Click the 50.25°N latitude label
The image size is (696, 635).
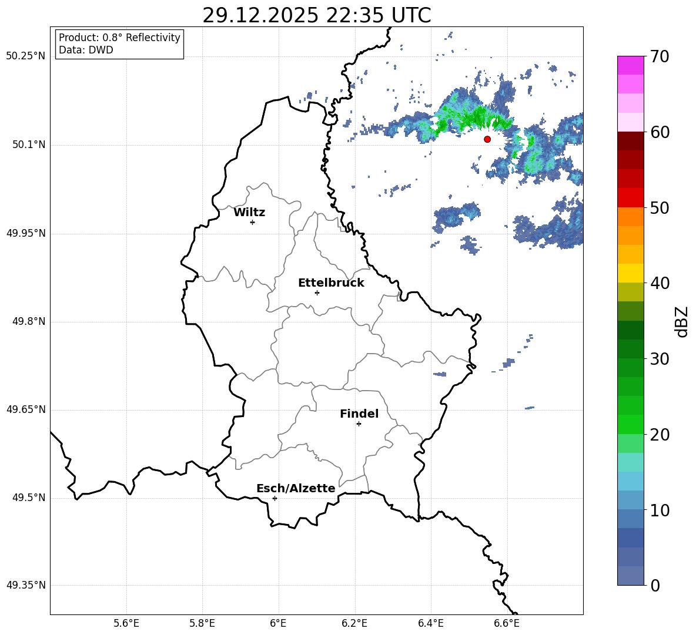pyautogui.click(x=26, y=56)
